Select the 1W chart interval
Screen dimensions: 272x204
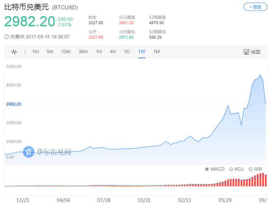(142, 52)
